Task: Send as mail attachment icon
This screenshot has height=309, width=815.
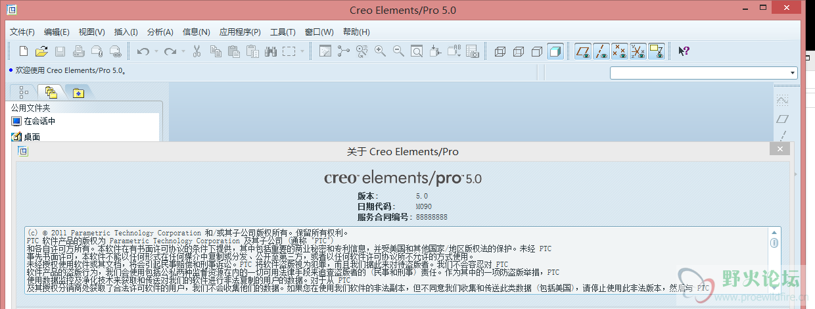Action: [97, 51]
